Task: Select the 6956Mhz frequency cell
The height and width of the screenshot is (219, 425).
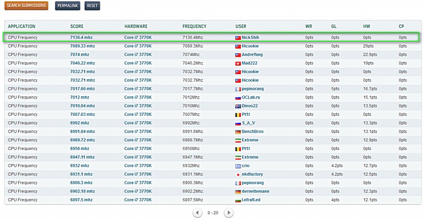Action: [191, 148]
